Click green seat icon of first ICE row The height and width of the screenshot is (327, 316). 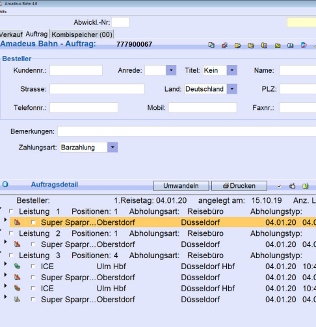[18, 266]
